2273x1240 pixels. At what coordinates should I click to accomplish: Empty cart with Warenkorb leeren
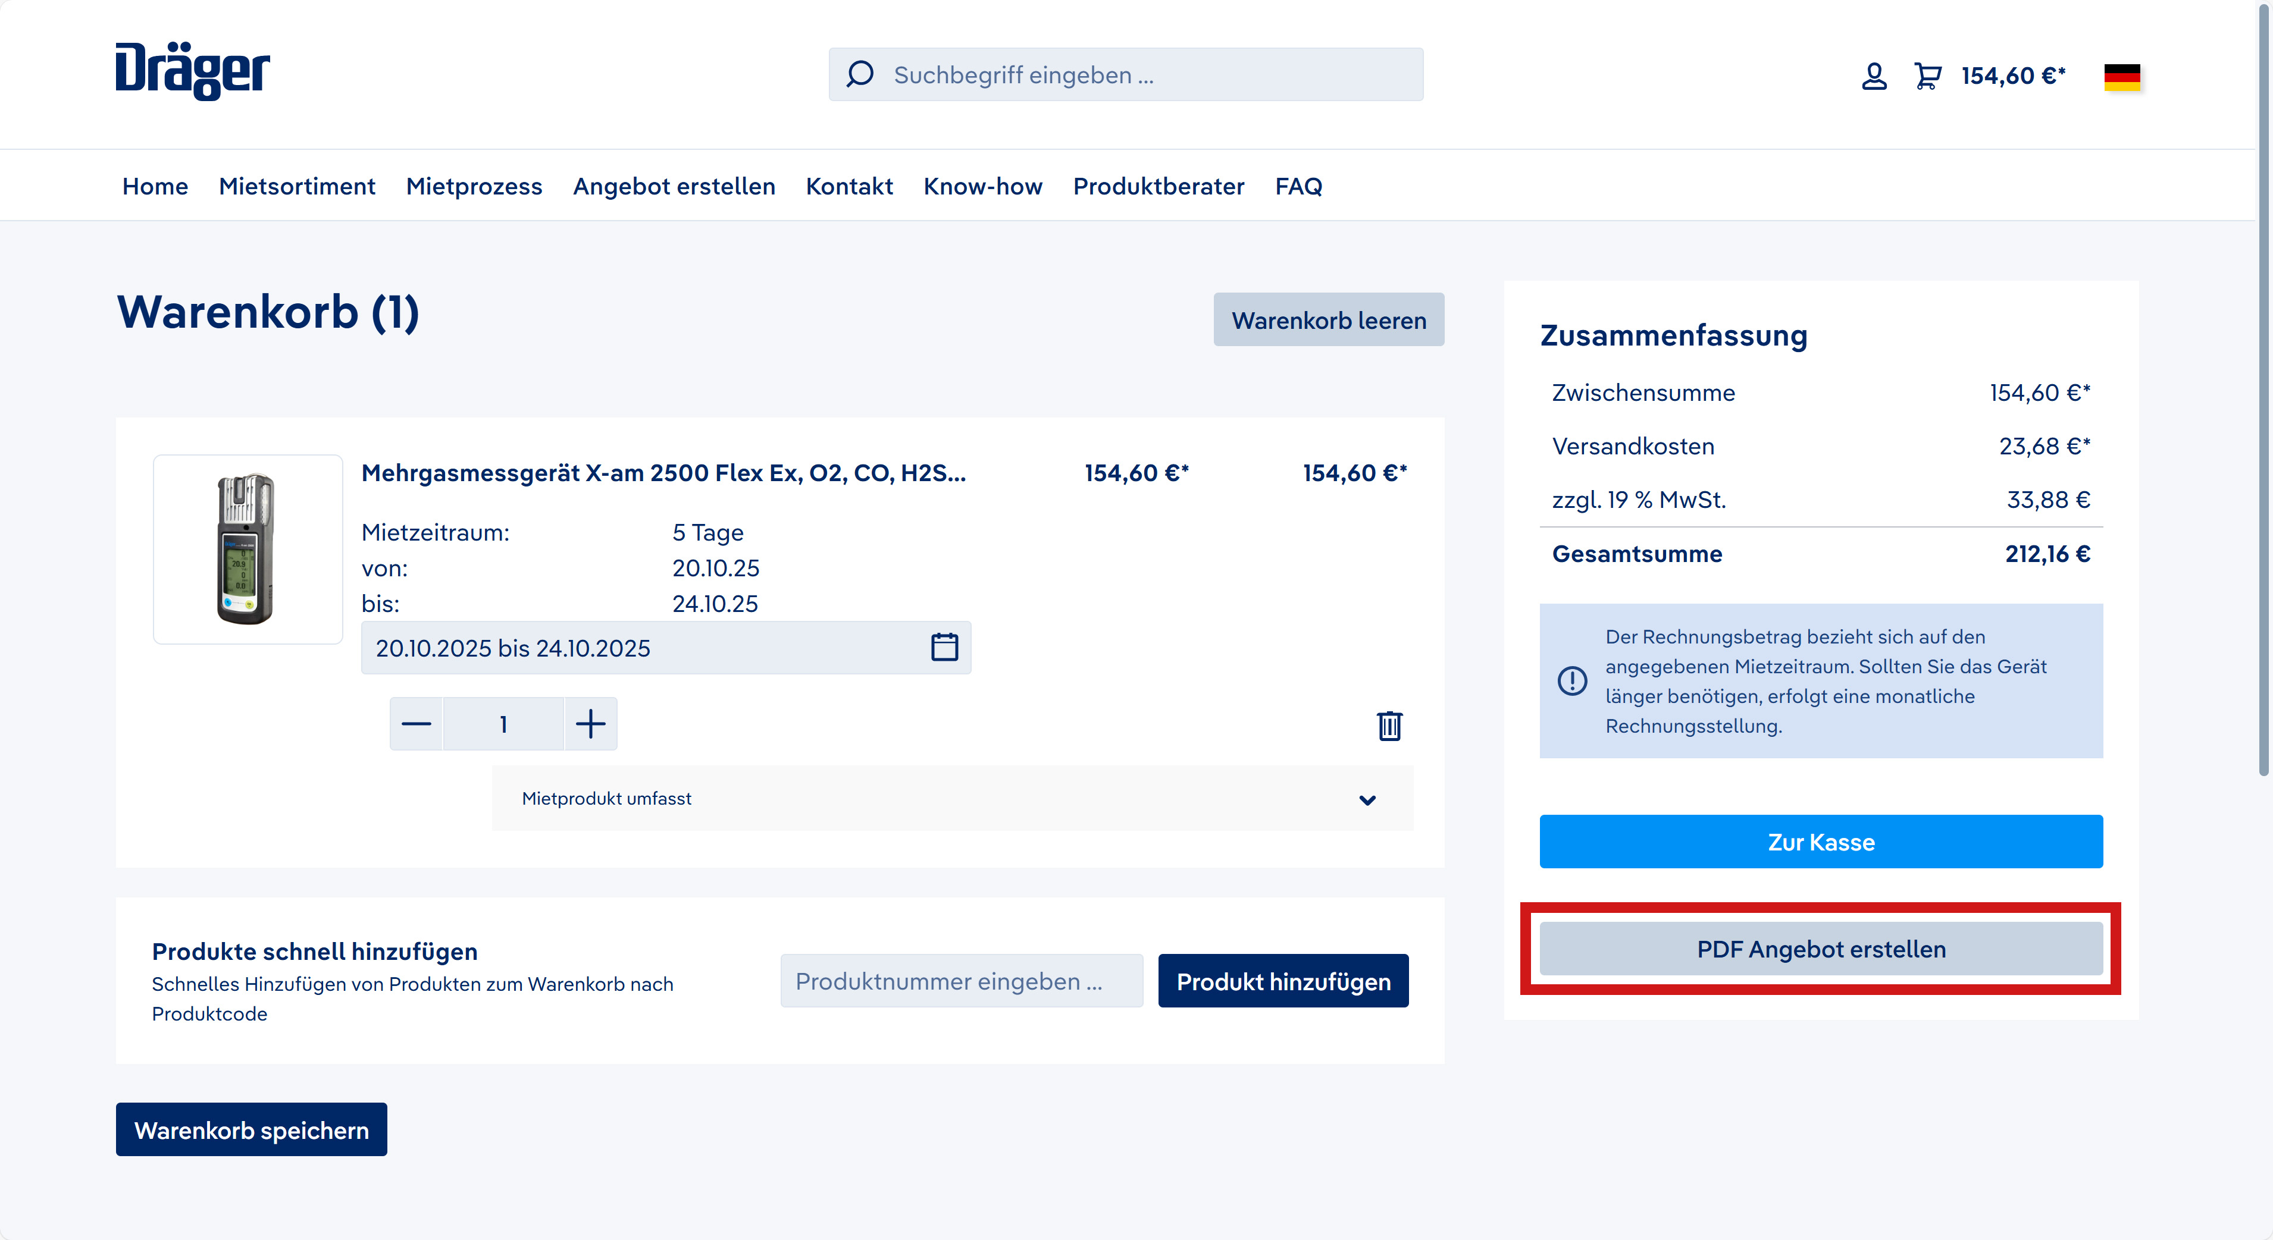[x=1328, y=319]
